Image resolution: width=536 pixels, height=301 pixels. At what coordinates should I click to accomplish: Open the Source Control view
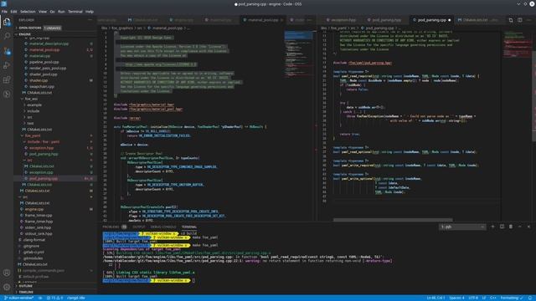coord(7,50)
